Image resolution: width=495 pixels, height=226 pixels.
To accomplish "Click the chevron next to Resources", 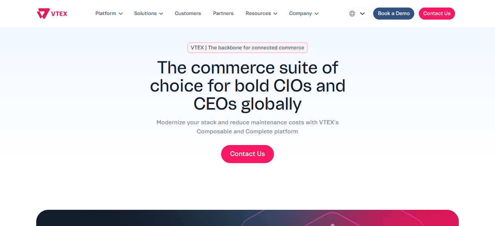I will [x=275, y=14].
